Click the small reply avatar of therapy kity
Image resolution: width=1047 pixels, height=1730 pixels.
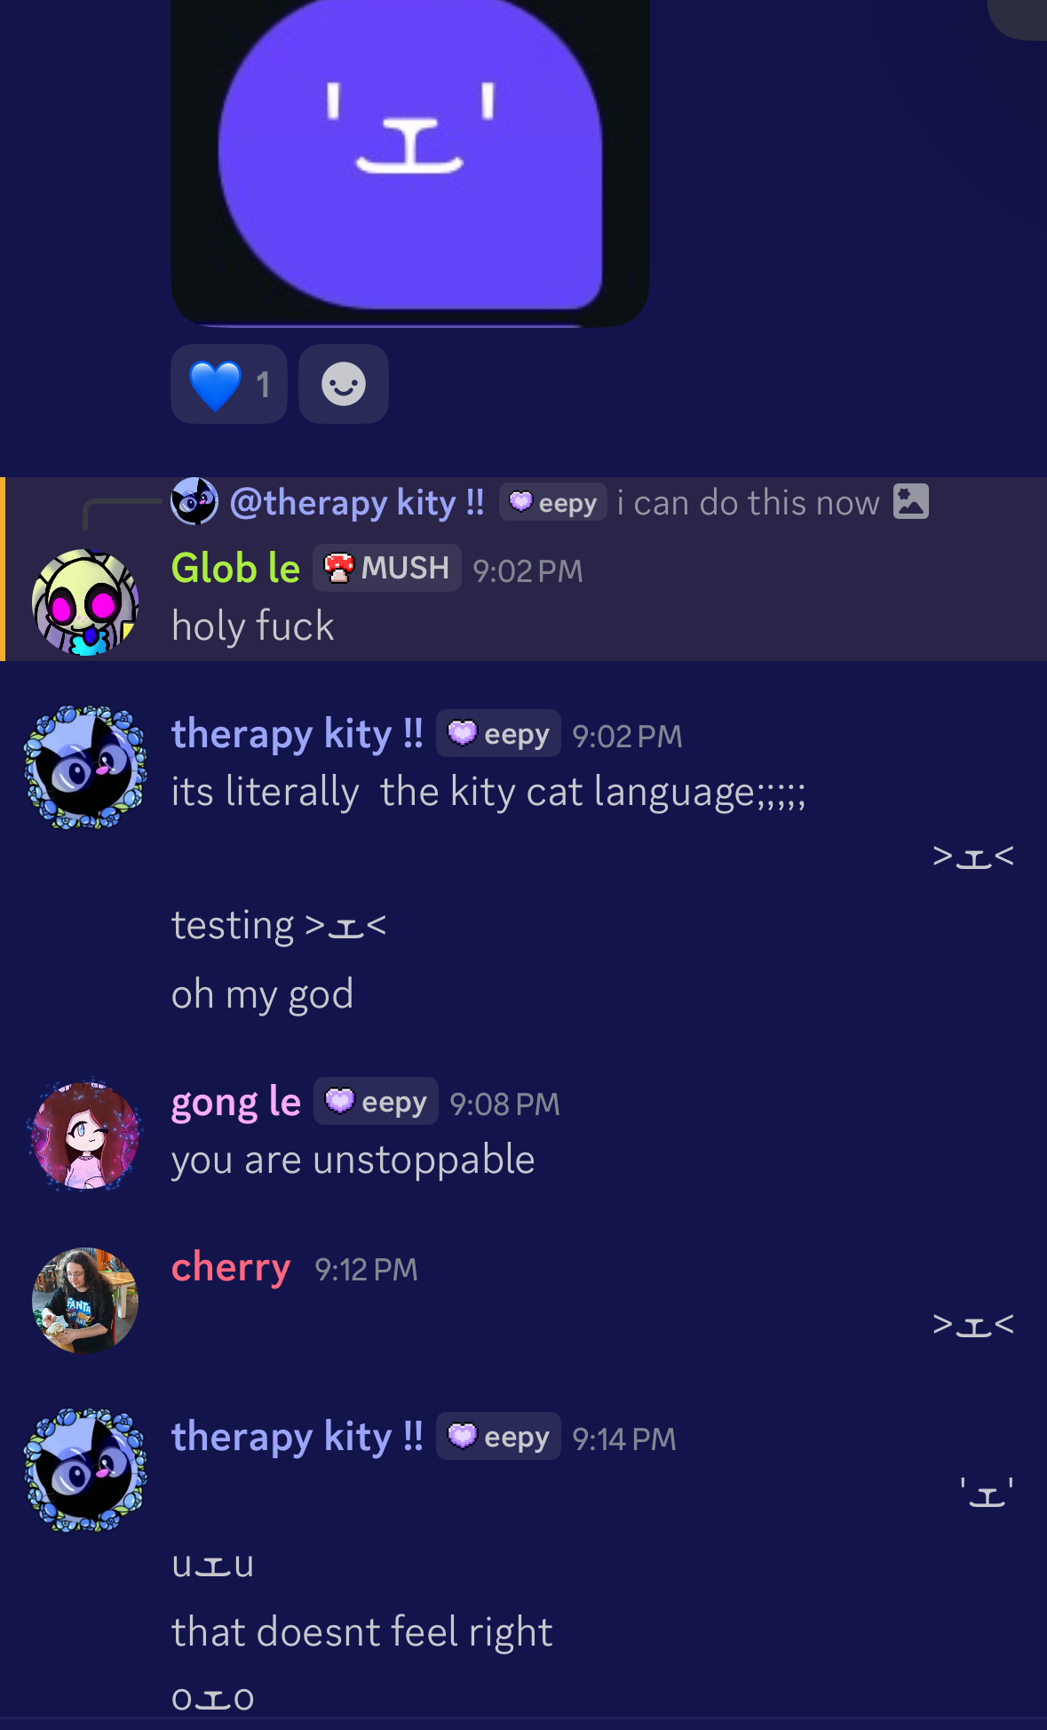point(194,502)
